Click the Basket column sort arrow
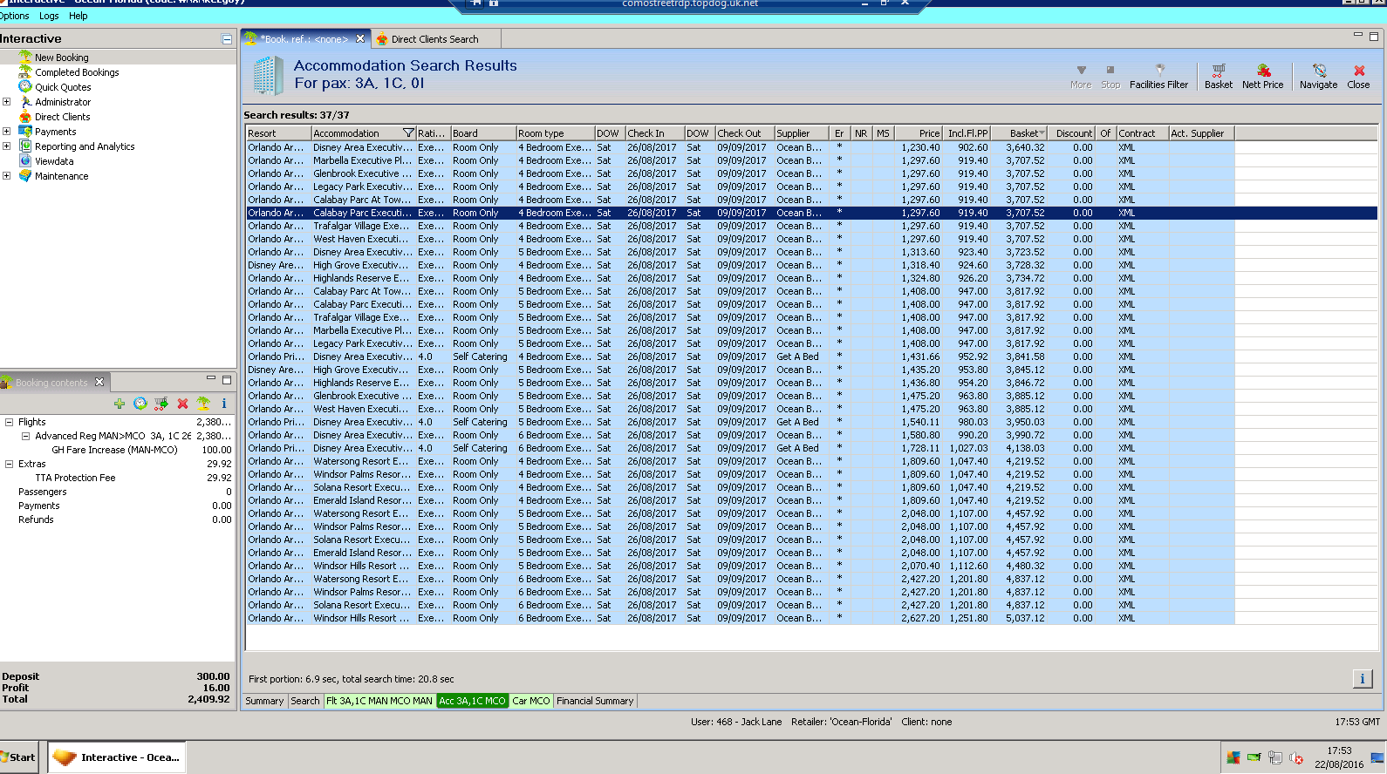Image resolution: width=1387 pixels, height=774 pixels. [x=1042, y=133]
